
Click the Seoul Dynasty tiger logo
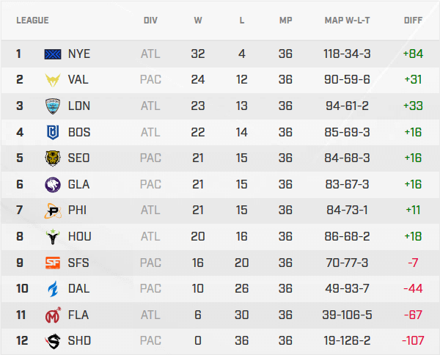[x=54, y=158]
